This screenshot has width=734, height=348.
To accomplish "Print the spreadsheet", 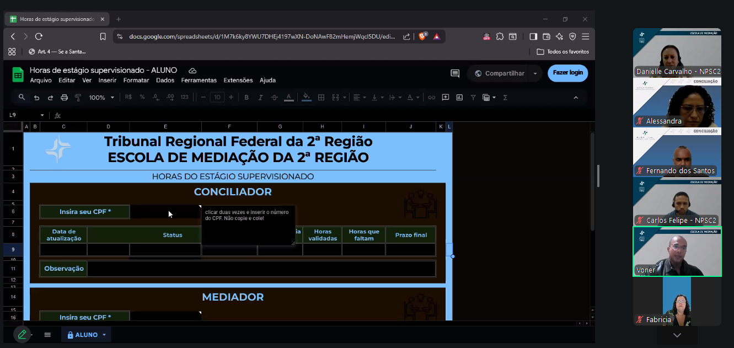I will click(64, 97).
